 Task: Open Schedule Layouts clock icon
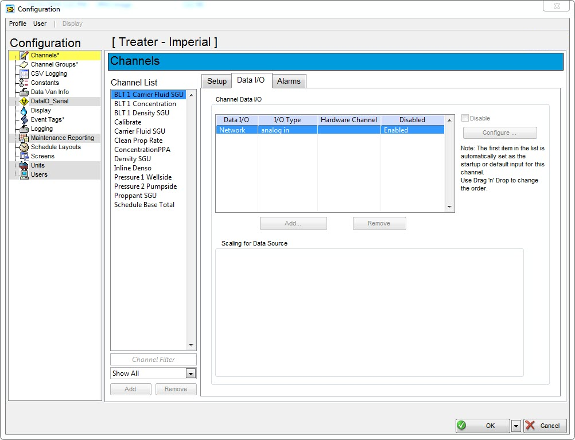pos(24,147)
